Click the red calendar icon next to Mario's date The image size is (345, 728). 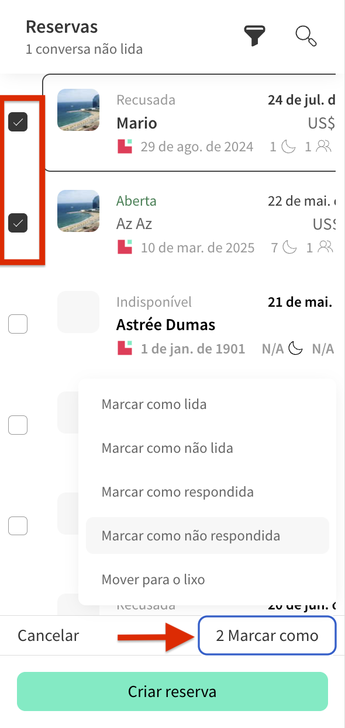pos(123,146)
